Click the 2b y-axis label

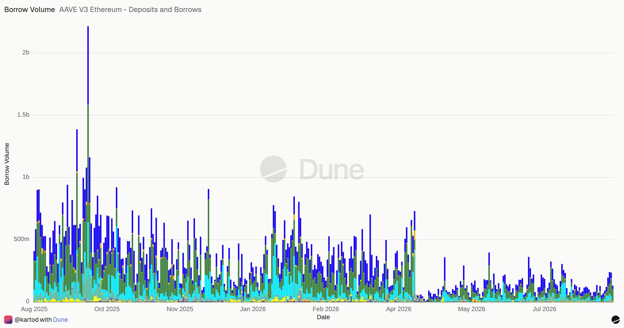point(26,53)
